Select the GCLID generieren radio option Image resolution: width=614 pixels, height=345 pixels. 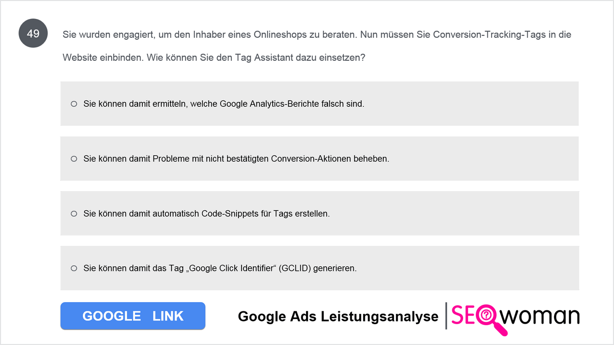(x=74, y=268)
